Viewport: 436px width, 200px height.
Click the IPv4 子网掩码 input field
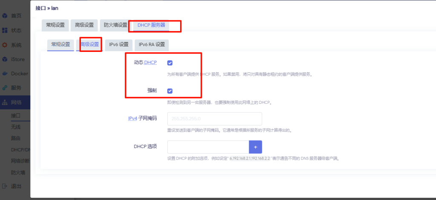(x=215, y=119)
